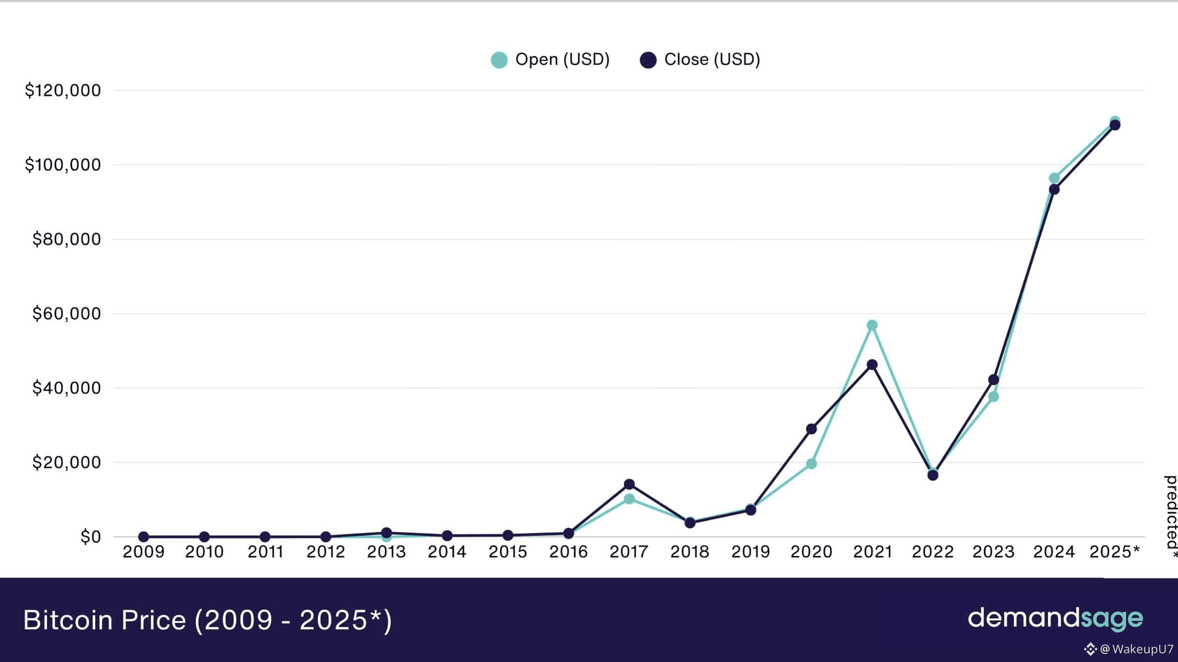
Task: Toggle the Close (USD) legend series
Action: point(712,60)
